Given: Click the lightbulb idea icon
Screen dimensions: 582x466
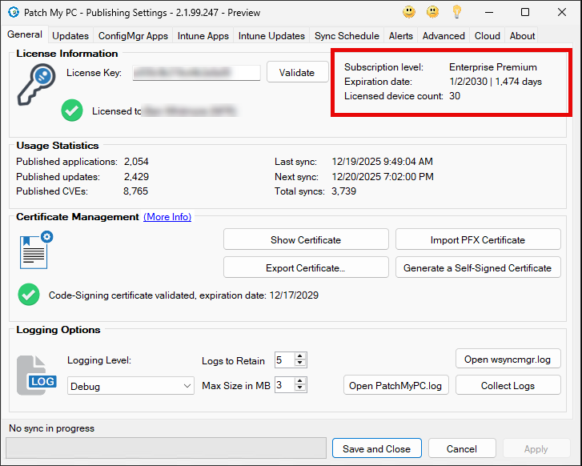Looking at the screenshot, I should [x=456, y=12].
